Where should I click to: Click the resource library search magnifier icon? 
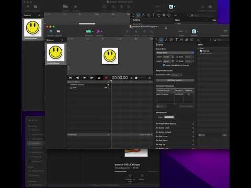(215, 40)
